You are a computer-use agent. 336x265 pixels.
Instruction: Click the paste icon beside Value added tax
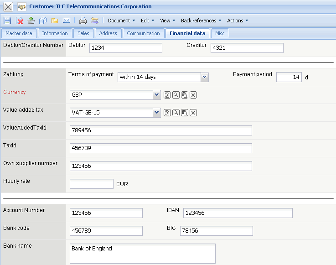[x=185, y=113]
